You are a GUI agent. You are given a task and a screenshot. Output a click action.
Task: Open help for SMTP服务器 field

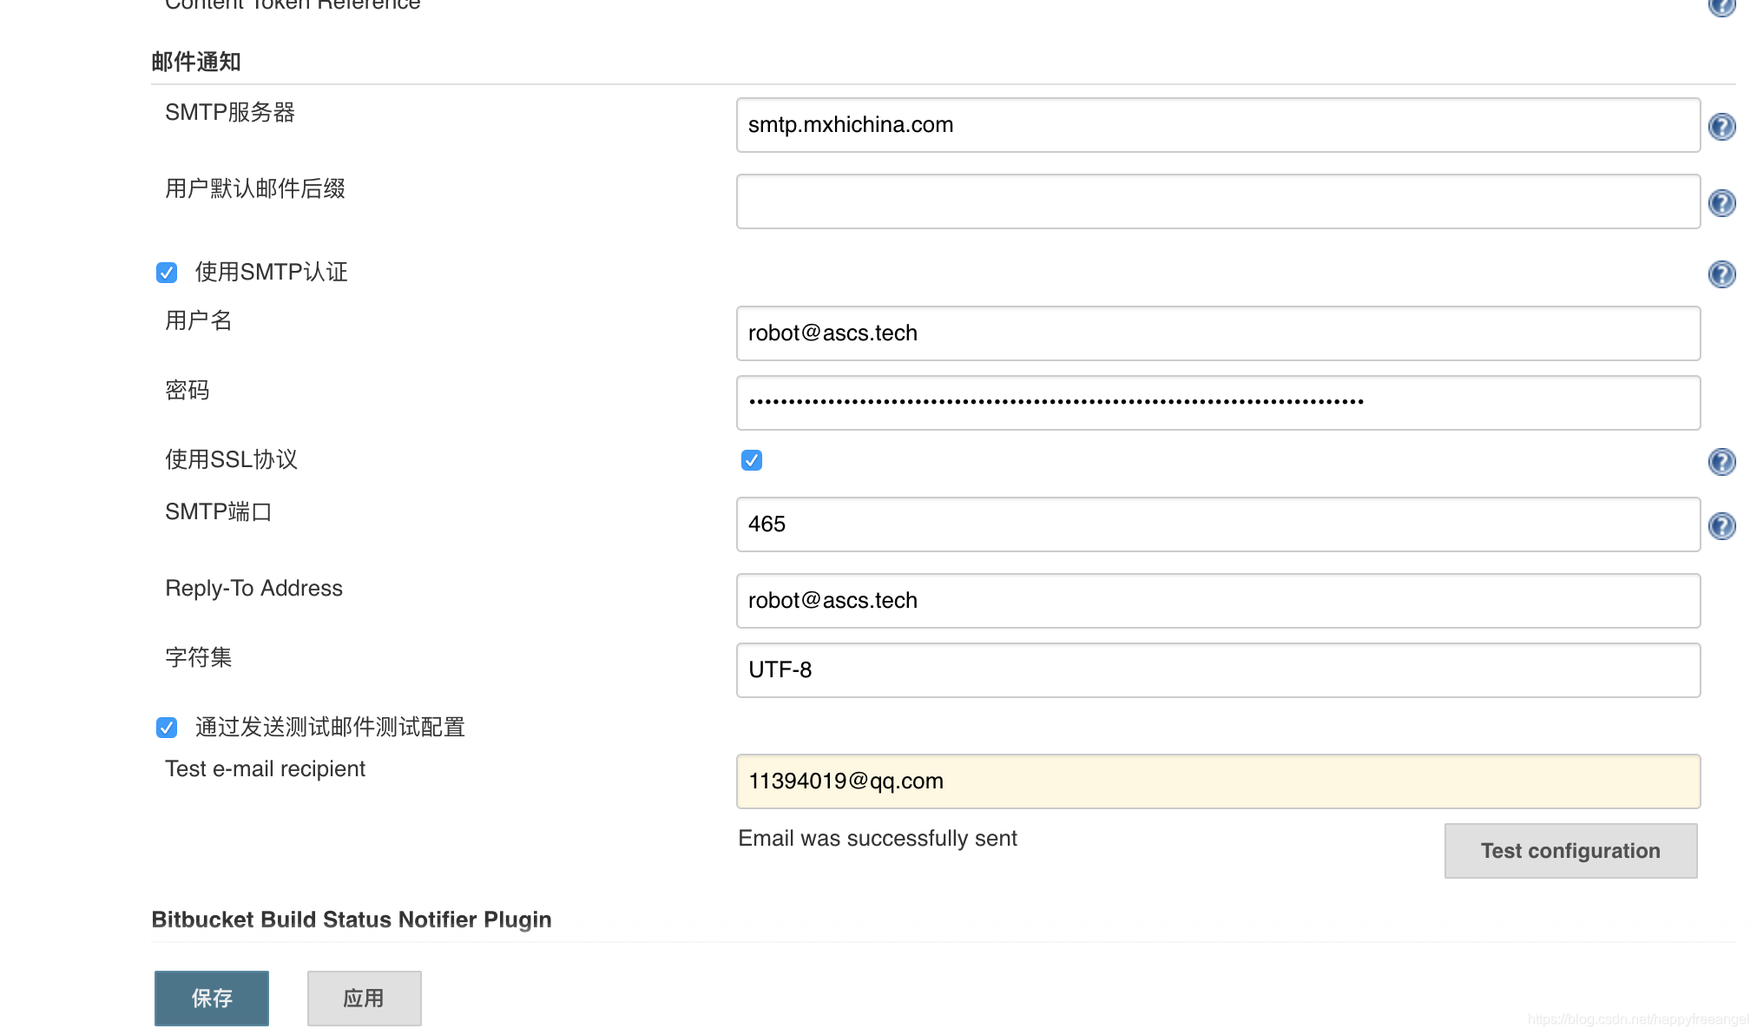coord(1721,127)
